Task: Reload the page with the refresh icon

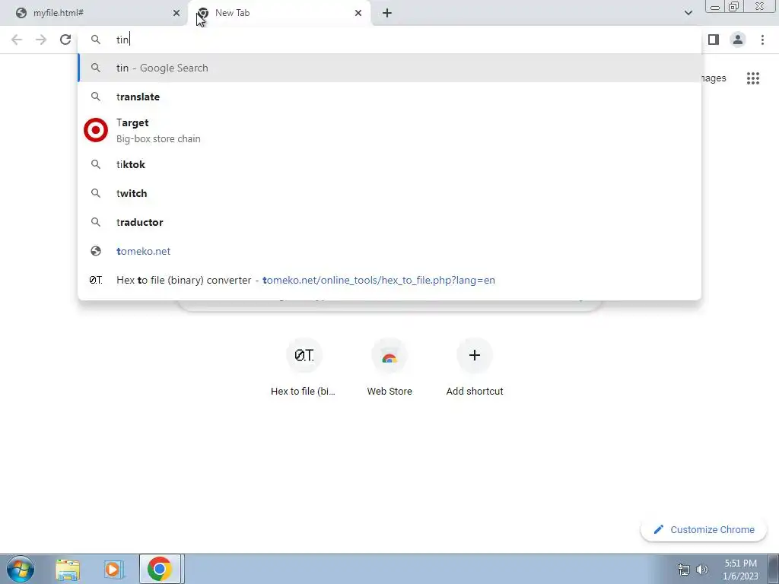Action: (x=65, y=40)
